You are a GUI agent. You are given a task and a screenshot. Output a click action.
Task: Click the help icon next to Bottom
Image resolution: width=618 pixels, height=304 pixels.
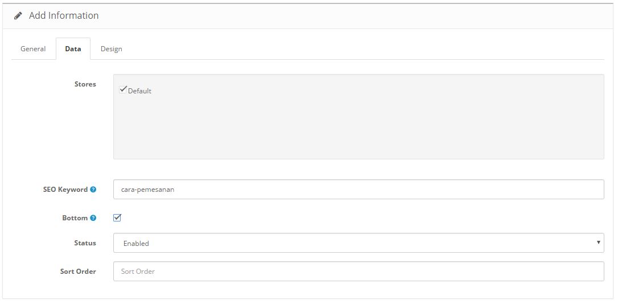point(93,218)
